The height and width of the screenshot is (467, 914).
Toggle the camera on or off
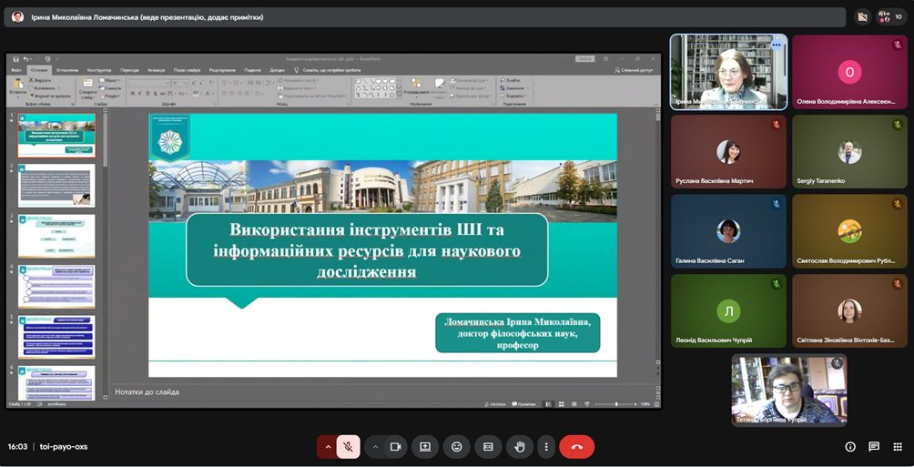coord(396,447)
